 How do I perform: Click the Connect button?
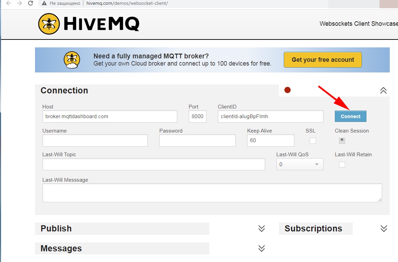[x=351, y=116]
